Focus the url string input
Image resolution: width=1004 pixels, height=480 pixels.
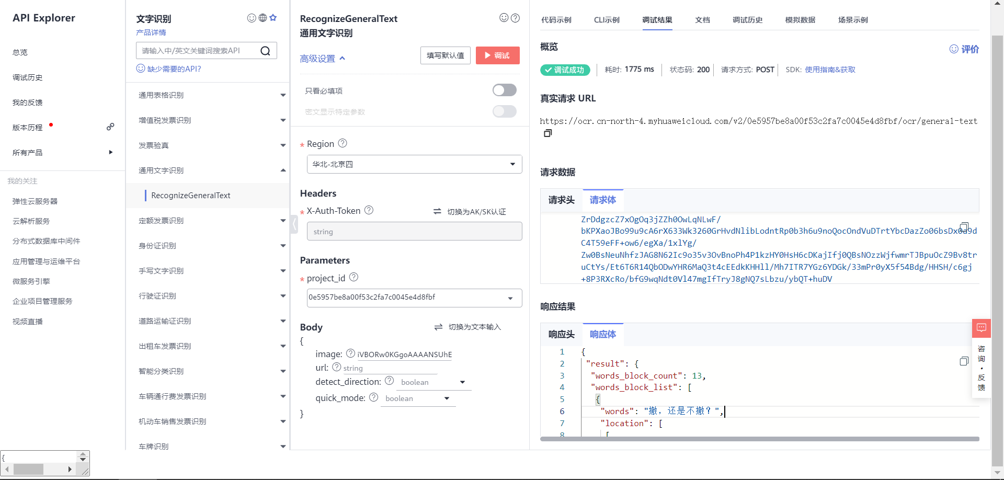(x=390, y=368)
